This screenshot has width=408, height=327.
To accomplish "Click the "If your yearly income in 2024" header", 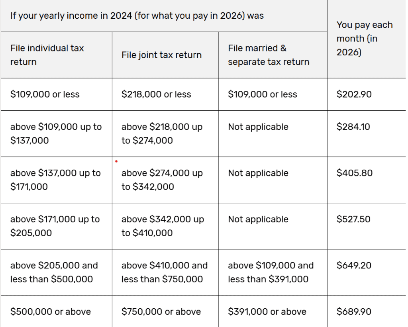I will pos(137,16).
